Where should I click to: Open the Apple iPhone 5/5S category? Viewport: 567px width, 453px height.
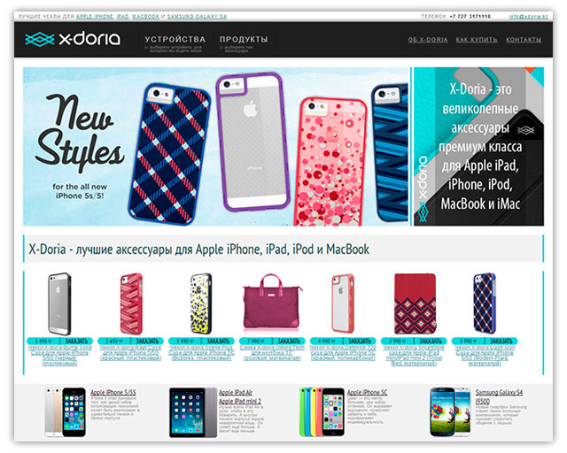pyautogui.click(x=113, y=392)
